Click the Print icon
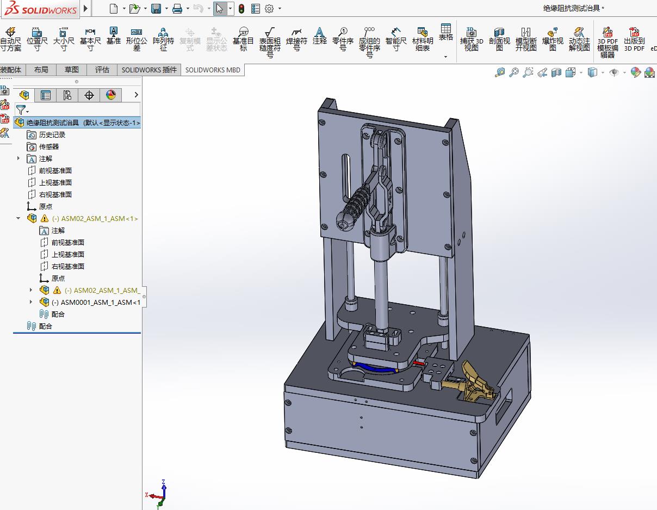Viewport: 657px width, 510px height. (x=177, y=8)
